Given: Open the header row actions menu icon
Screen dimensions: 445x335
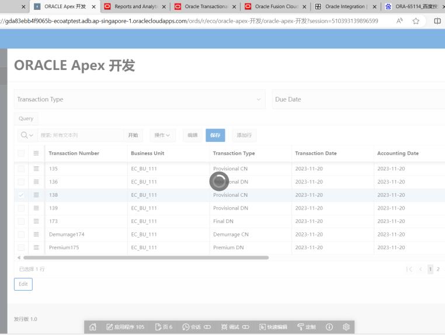Looking at the screenshot, I should pyautogui.click(x=36, y=153).
